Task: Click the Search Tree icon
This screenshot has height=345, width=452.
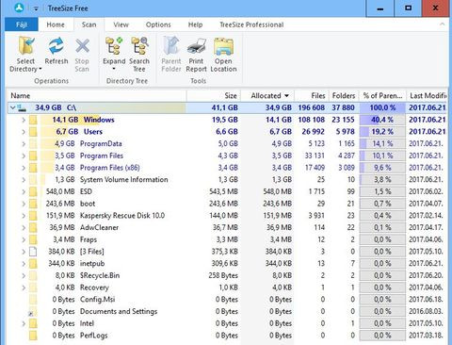Action: pos(139,46)
